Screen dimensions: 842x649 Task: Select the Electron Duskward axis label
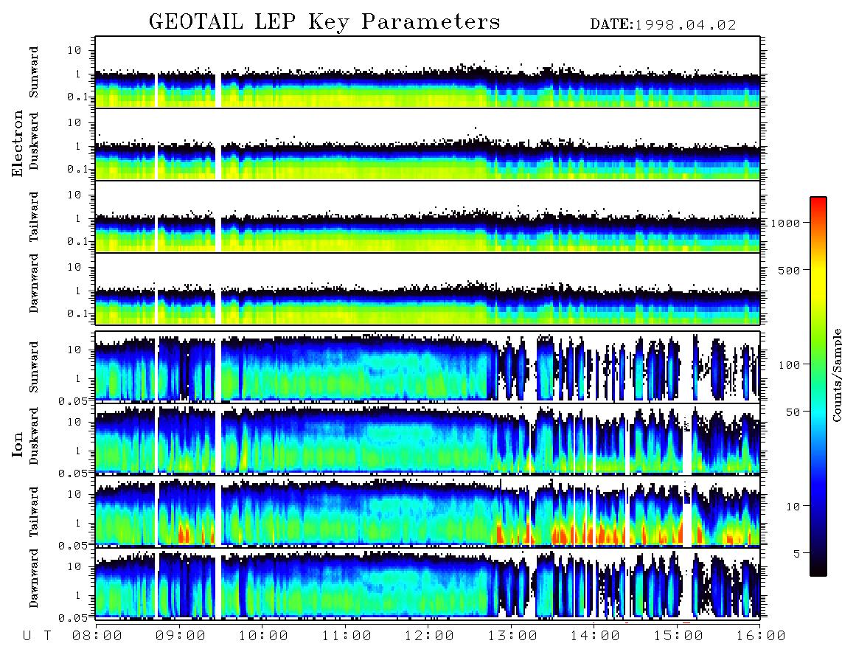click(x=34, y=141)
